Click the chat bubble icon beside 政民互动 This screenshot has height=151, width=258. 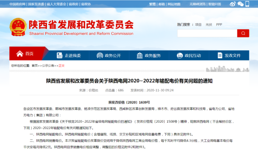tap(180, 56)
